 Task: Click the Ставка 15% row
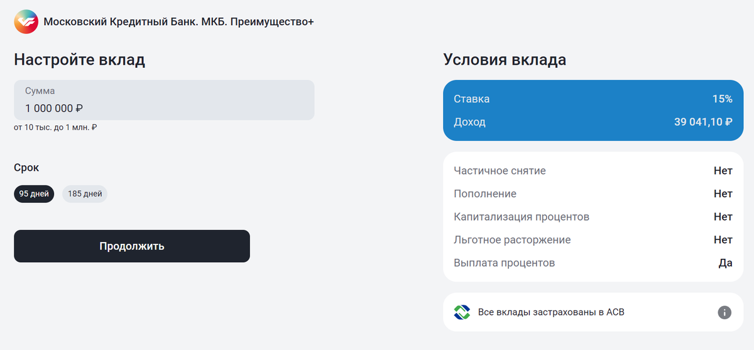point(593,99)
